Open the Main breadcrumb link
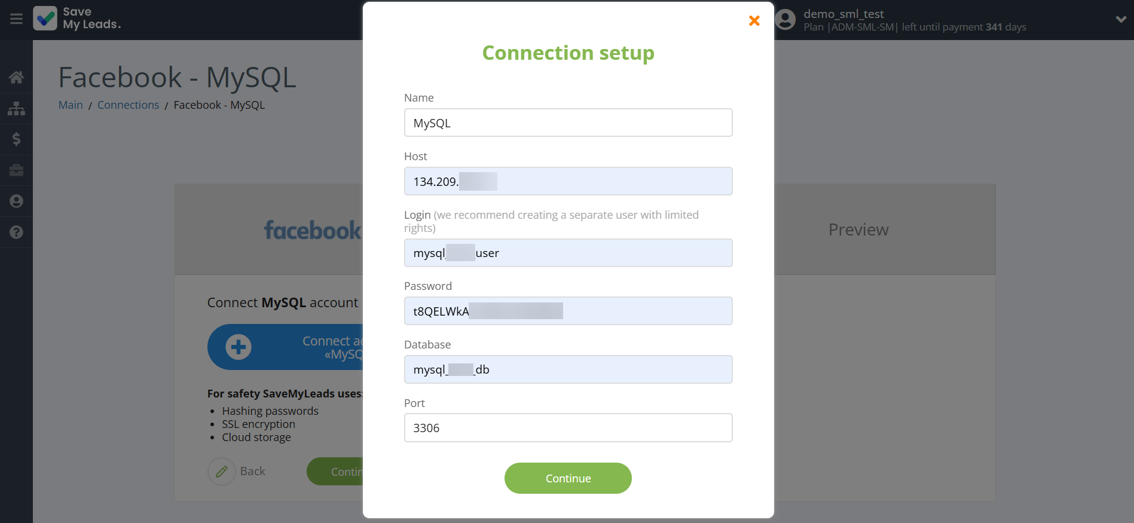The height and width of the screenshot is (523, 1134). (x=70, y=105)
